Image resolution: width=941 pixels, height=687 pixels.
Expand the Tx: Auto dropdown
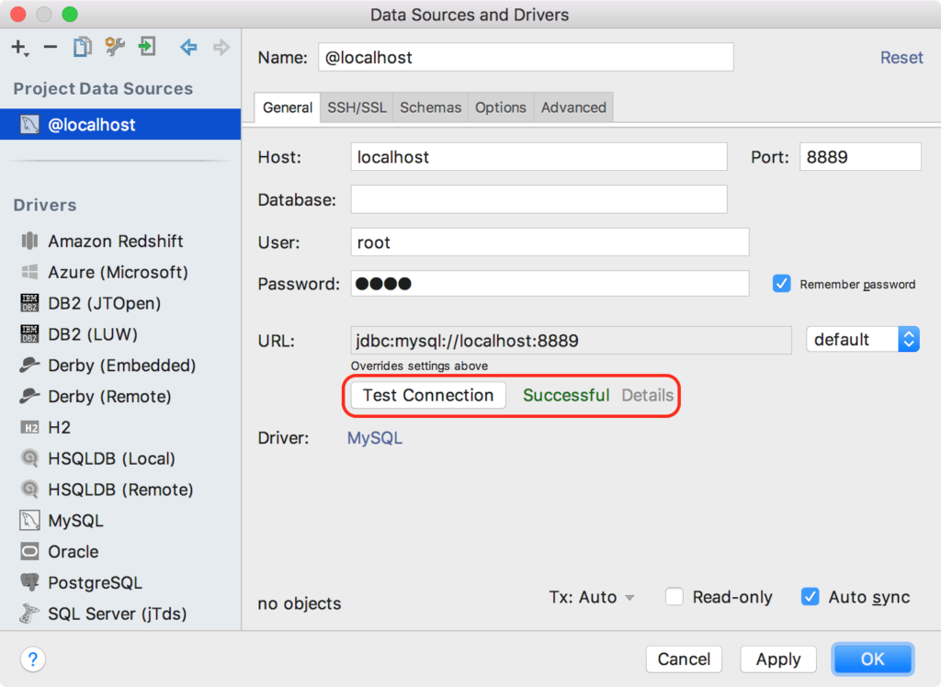592,597
